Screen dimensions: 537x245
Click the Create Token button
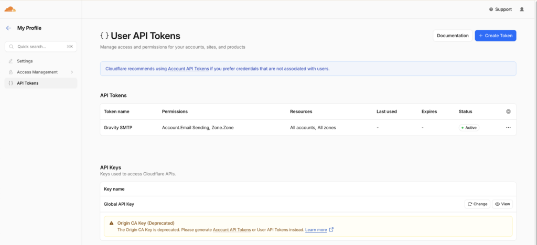pyautogui.click(x=496, y=36)
